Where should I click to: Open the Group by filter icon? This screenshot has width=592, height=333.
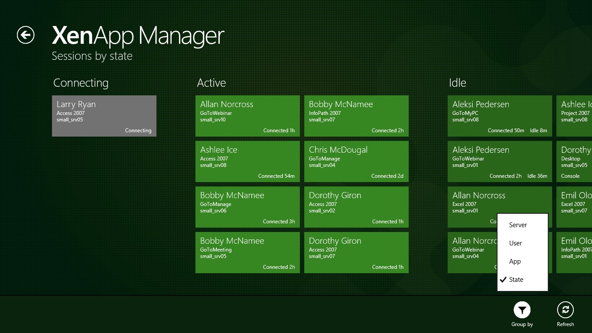click(522, 310)
